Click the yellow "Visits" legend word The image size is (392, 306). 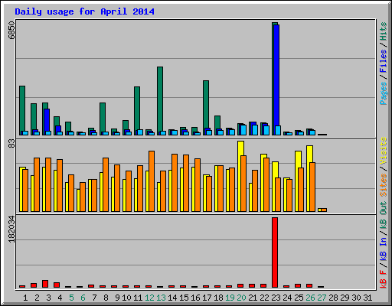pos(384,151)
